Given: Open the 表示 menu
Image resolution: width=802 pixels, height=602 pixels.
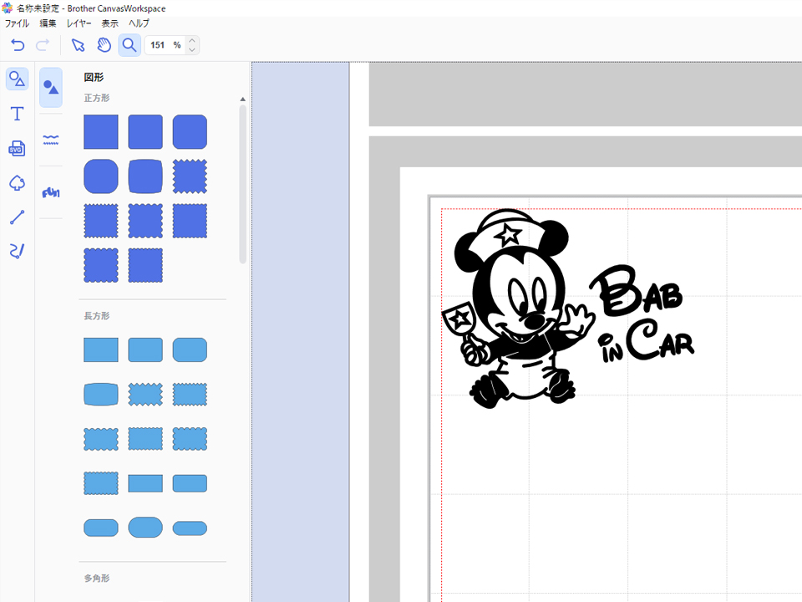Looking at the screenshot, I should [109, 23].
